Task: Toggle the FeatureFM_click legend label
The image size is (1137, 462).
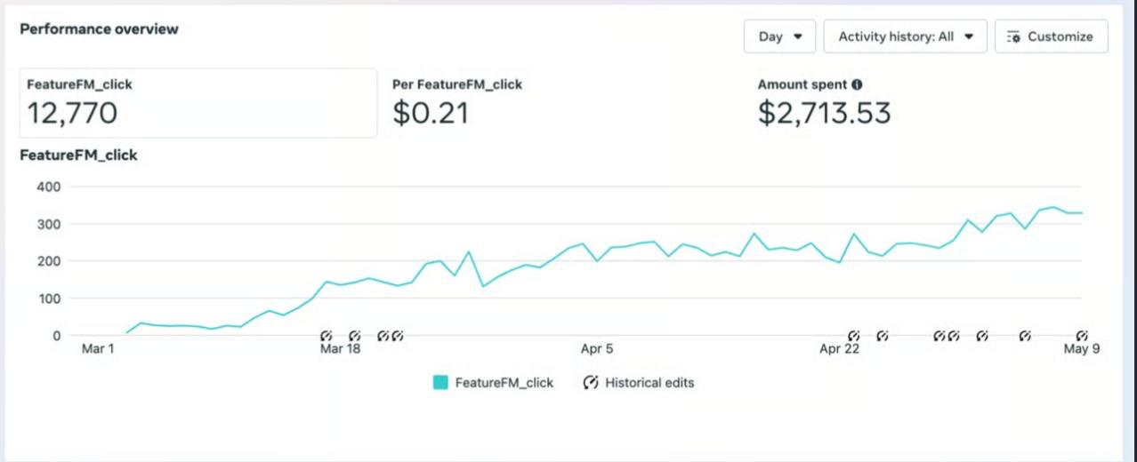Action: tap(504, 383)
